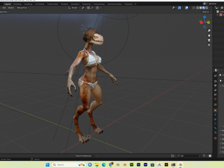
Task: Open the Geometry Nodes workspace tab
Action: (114, 4)
